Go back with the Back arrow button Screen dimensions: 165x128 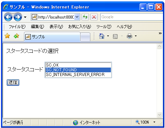[x=8, y=17]
